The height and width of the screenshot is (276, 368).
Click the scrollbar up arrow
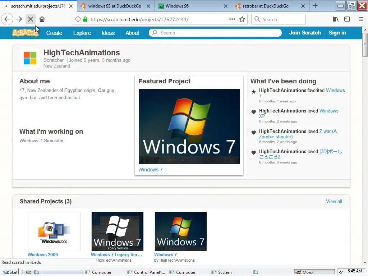[365, 30]
